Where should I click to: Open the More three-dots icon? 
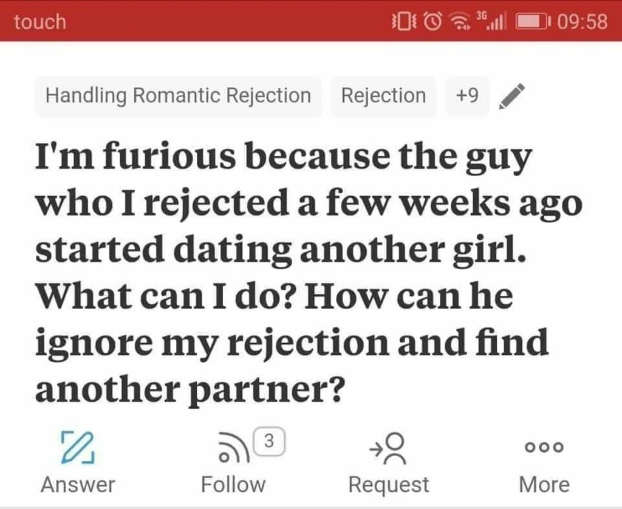(544, 447)
